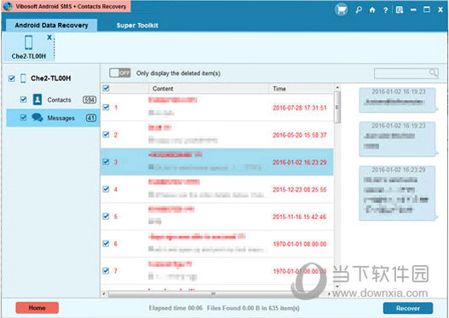Uncheck the Che2-TL00H device checkbox
Viewport: 449px width, 318px height.
coord(11,78)
